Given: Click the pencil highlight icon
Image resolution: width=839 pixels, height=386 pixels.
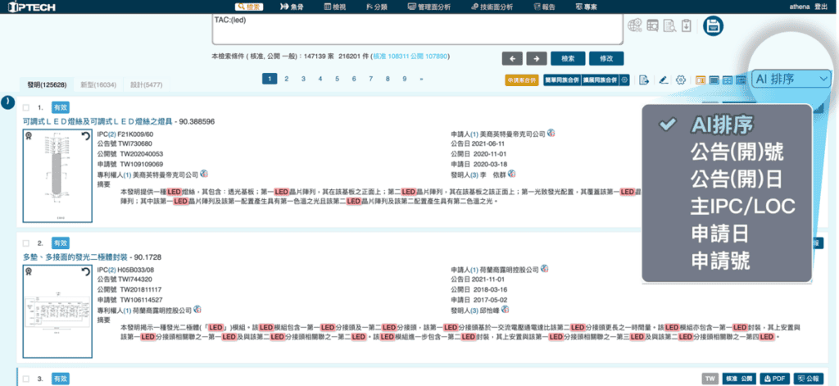Looking at the screenshot, I should [x=662, y=79].
